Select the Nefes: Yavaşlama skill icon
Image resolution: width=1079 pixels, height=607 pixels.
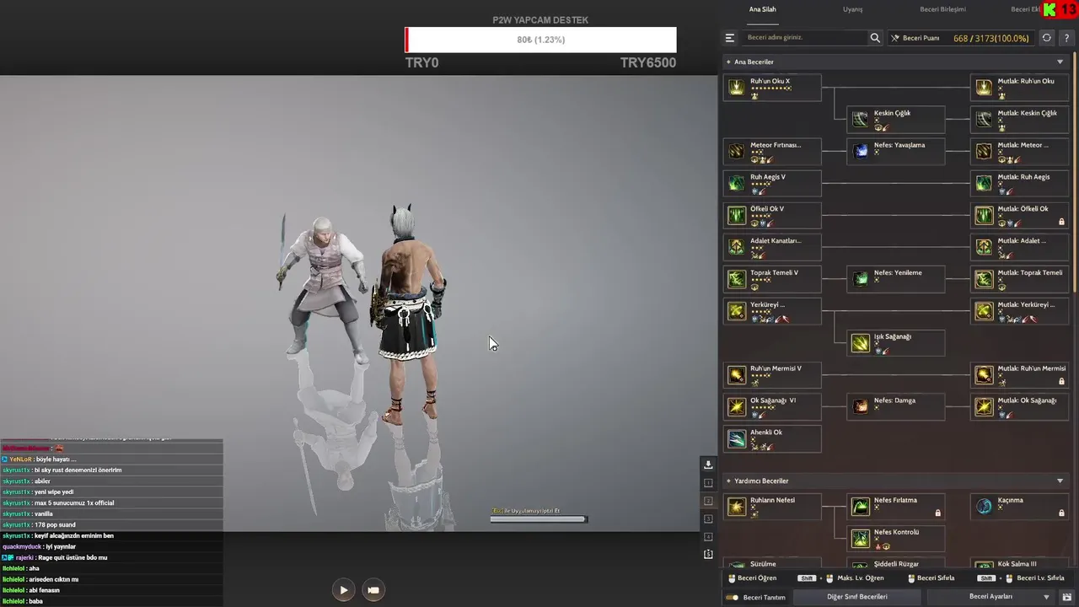[x=860, y=152]
